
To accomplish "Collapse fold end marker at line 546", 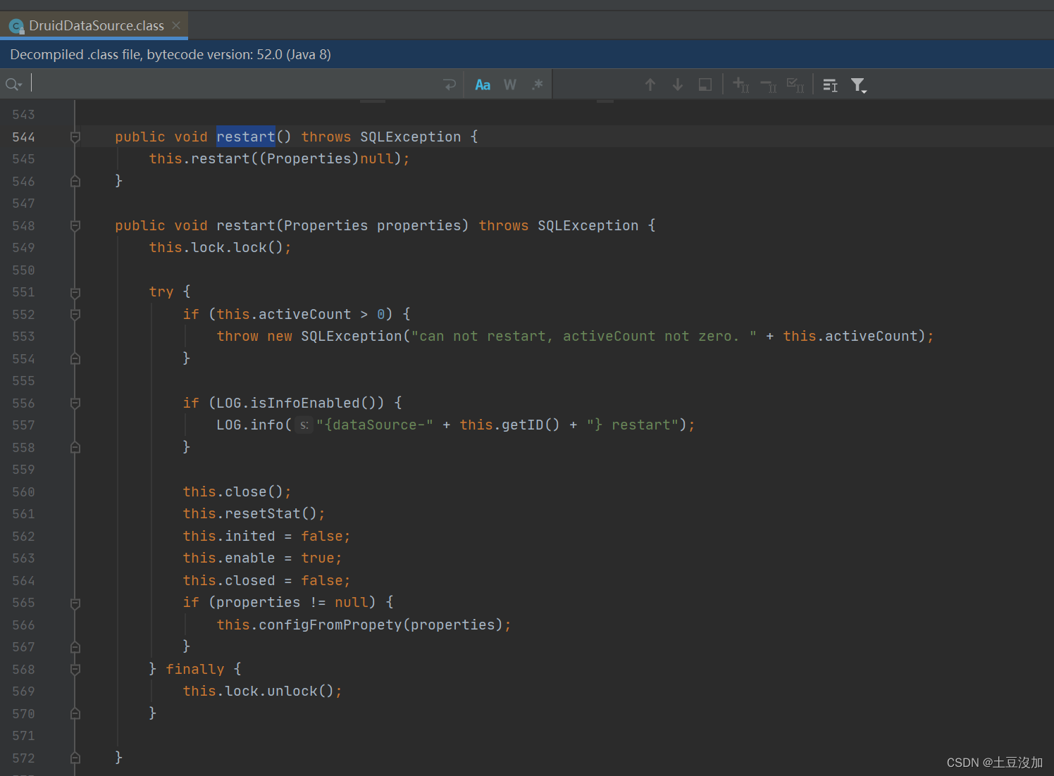I will click(x=75, y=181).
